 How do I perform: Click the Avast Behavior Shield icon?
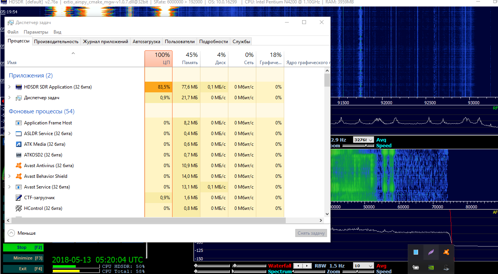click(x=19, y=176)
